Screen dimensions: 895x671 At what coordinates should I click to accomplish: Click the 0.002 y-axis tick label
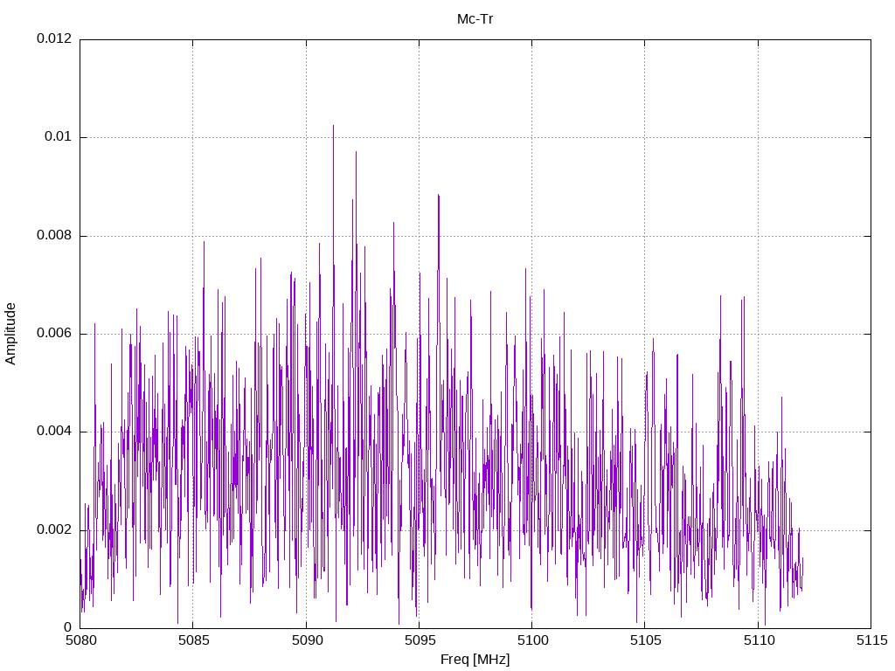[x=54, y=529]
